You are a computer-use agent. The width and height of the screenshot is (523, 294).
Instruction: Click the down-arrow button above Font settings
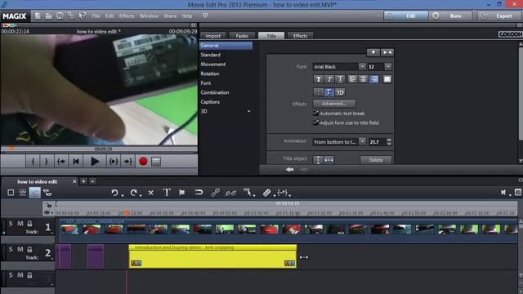[x=373, y=52]
